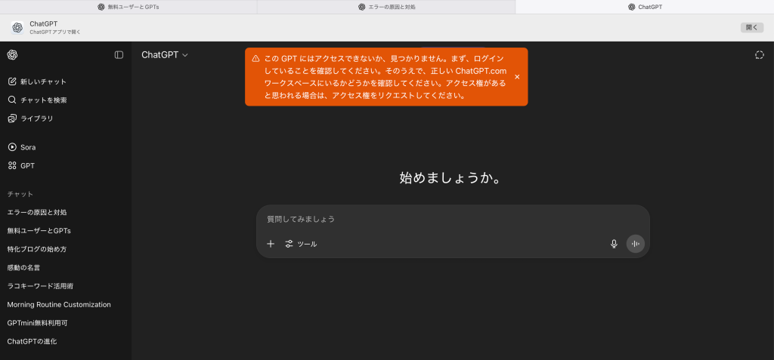The width and height of the screenshot is (774, 360).
Task: Open Sora from the sidebar
Action: tap(27, 147)
